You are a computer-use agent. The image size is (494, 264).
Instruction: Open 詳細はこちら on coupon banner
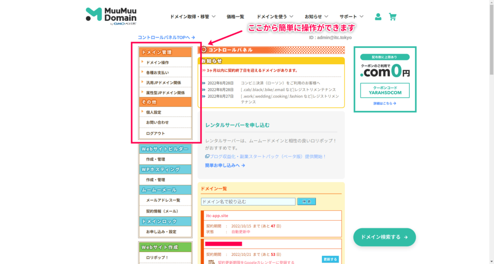coord(384,103)
